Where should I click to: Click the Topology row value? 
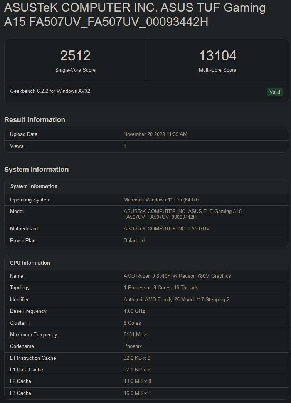coord(161,287)
